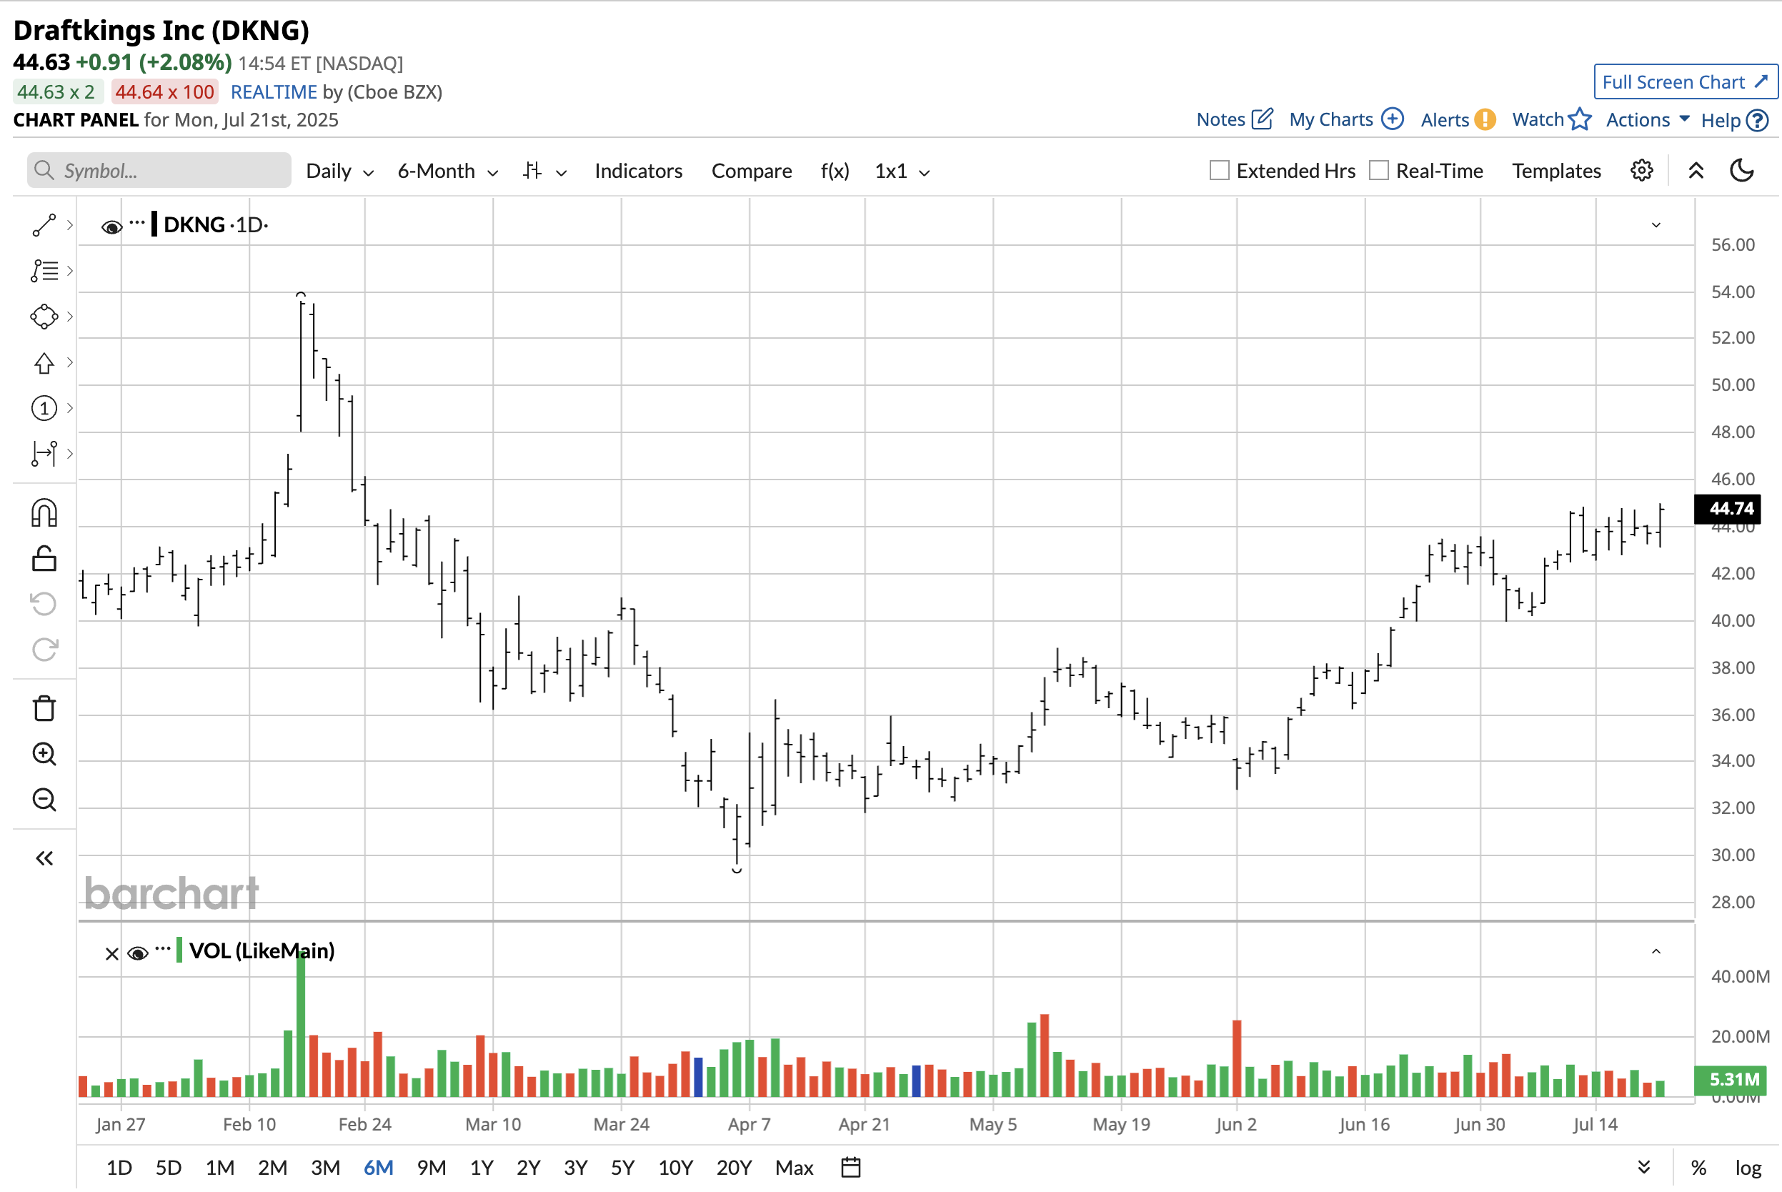Image resolution: width=1782 pixels, height=1192 pixels.
Task: Click the Notes edit icon
Action: (1263, 119)
